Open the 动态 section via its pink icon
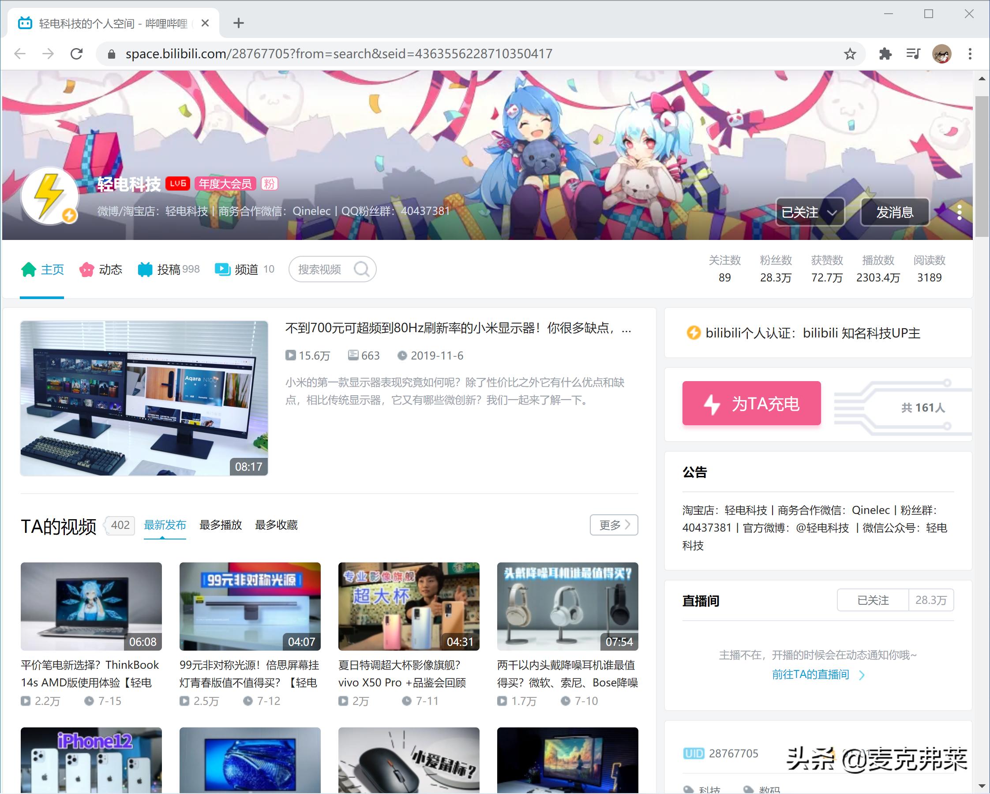Screen dimensions: 990x794 point(86,270)
